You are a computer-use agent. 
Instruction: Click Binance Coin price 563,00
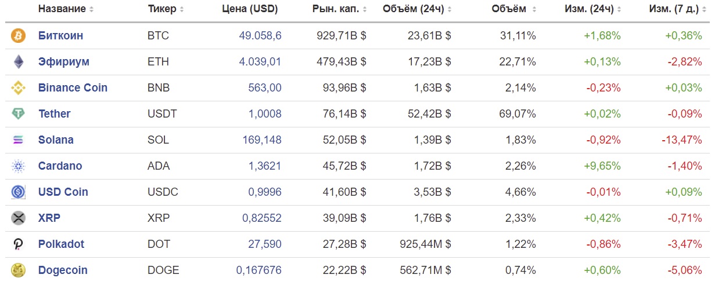point(265,88)
